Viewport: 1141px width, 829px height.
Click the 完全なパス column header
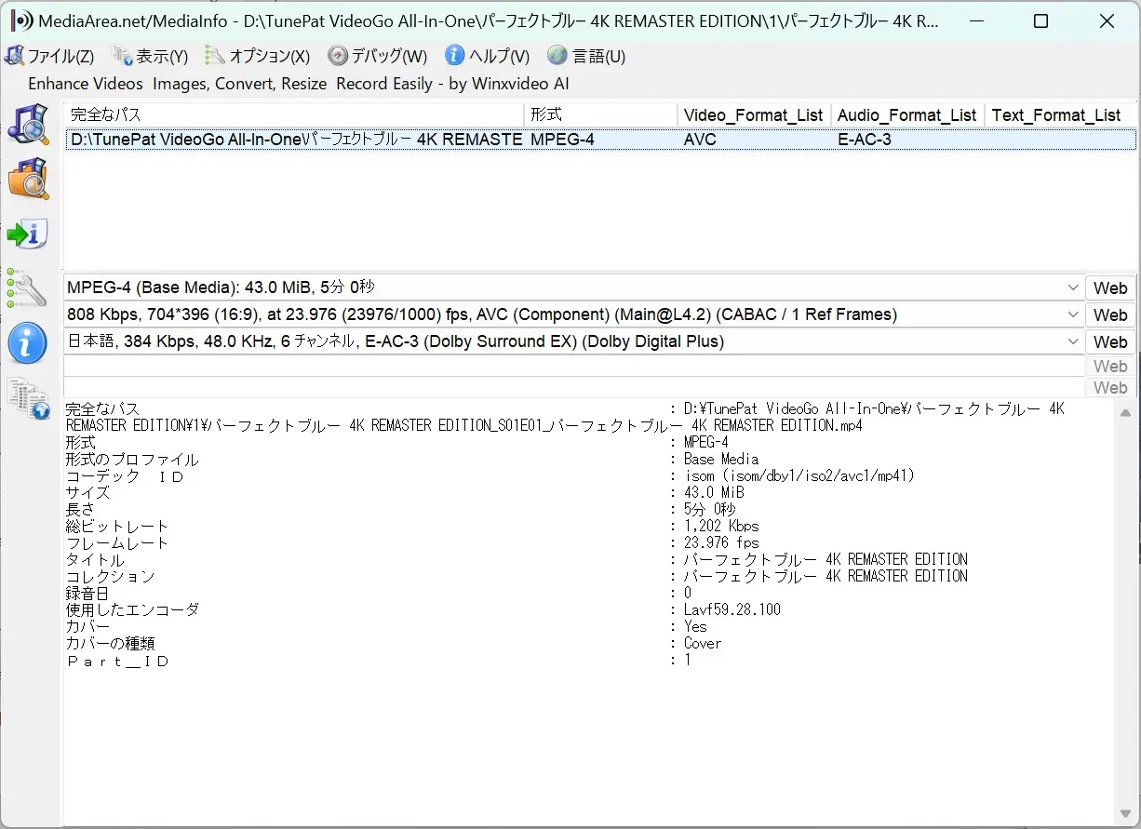[x=294, y=115]
